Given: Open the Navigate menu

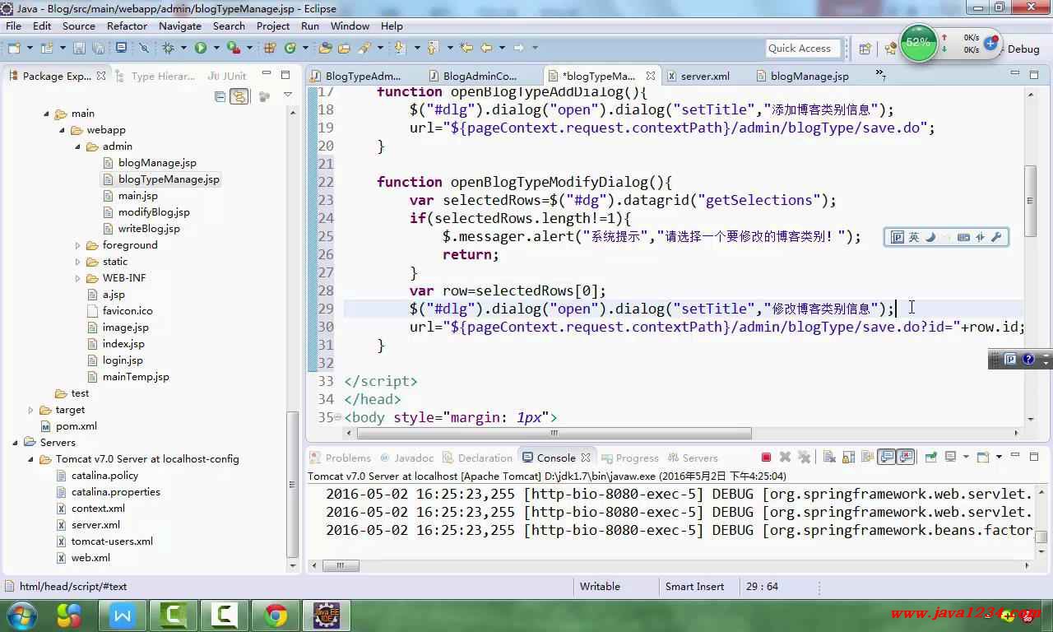Looking at the screenshot, I should 180,26.
